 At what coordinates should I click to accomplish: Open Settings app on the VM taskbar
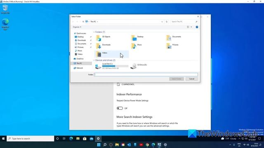click(x=98, y=139)
